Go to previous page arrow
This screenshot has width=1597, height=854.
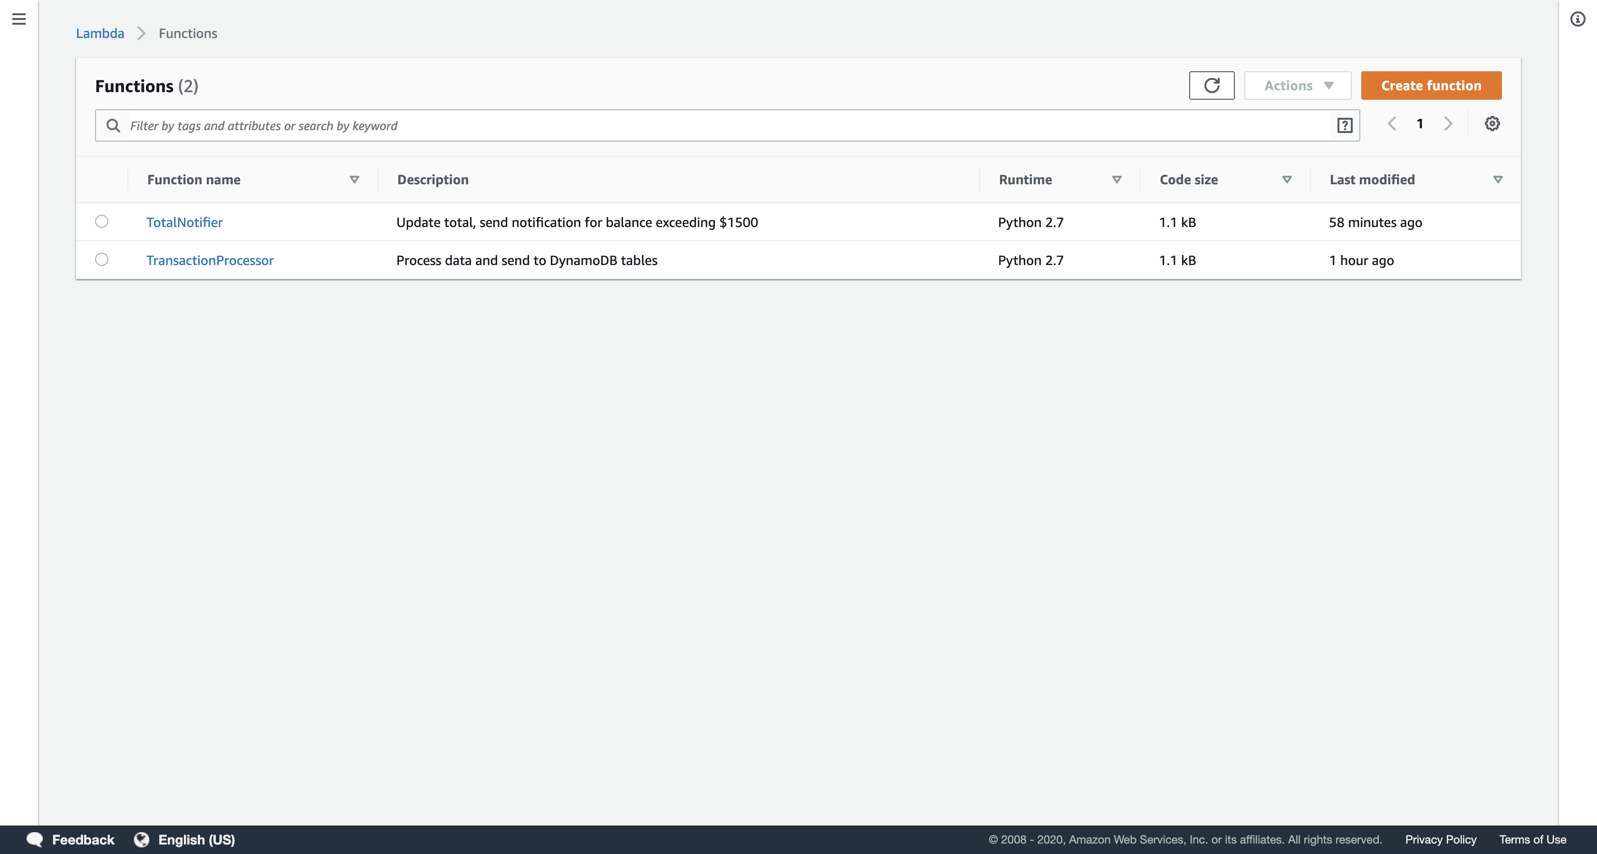pyautogui.click(x=1392, y=124)
